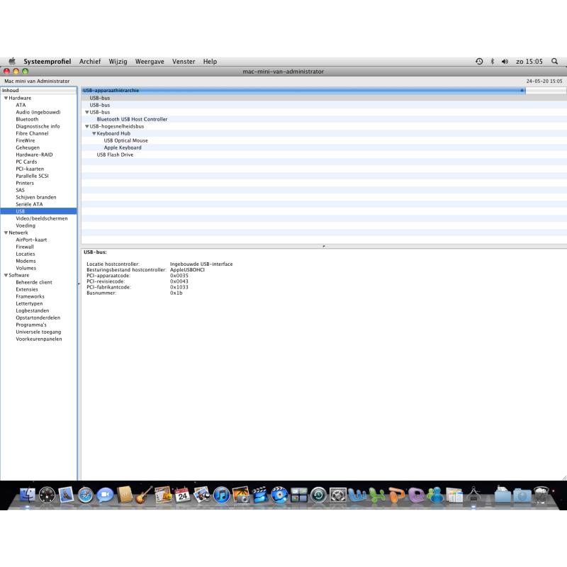Open the Venster menu
The image size is (567, 567).
(x=184, y=62)
